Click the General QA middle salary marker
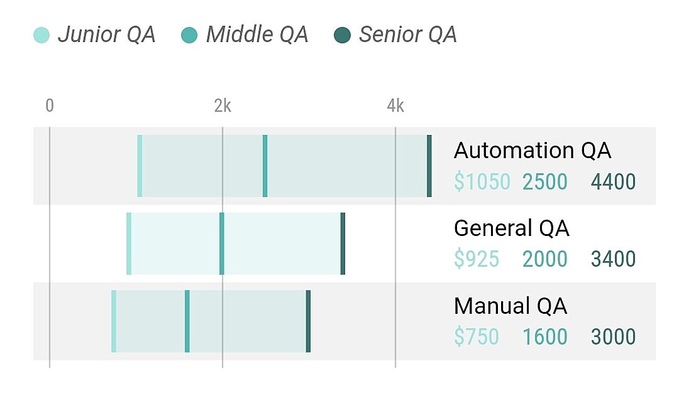Screen dimensions: 679x418 tap(222, 244)
